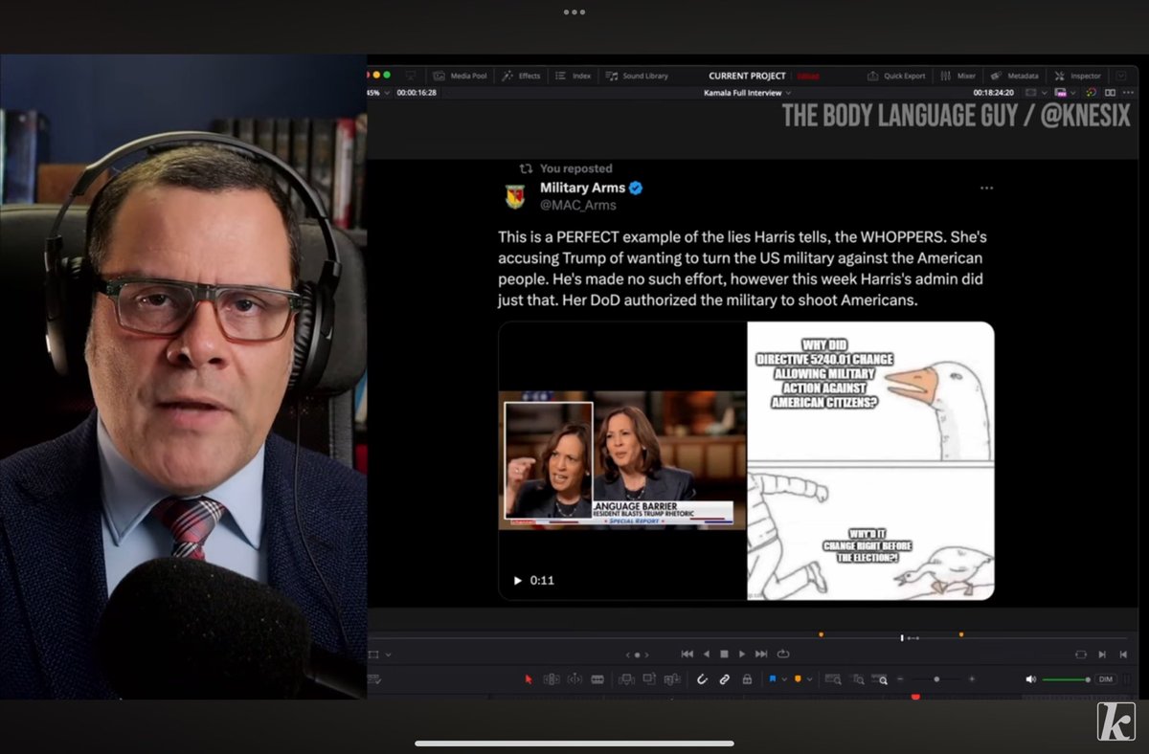This screenshot has width=1149, height=754.
Task: Open the Sound Library panel
Action: 637,76
